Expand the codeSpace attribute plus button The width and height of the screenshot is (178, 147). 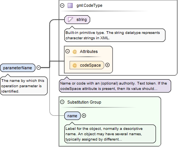(107, 65)
